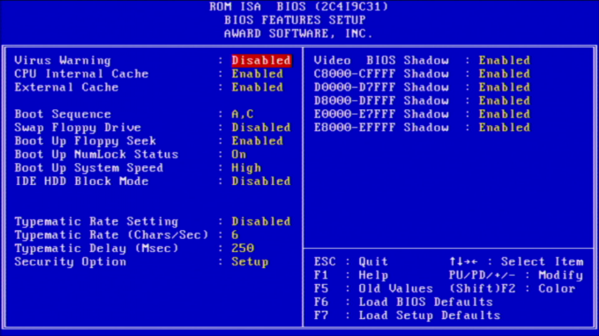Click Typematic Rate Setting Disabled value

click(x=261, y=221)
